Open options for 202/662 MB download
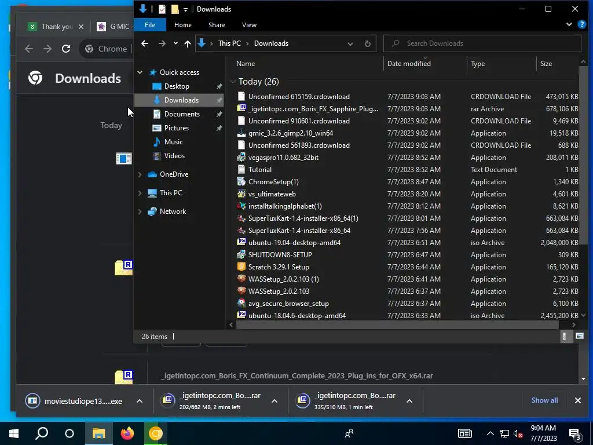This screenshot has width=593, height=445. coord(274,401)
